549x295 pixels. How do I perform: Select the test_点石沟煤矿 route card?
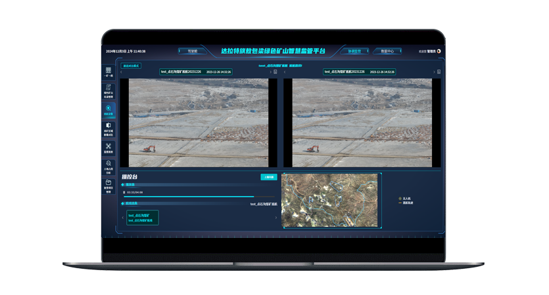click(143, 218)
